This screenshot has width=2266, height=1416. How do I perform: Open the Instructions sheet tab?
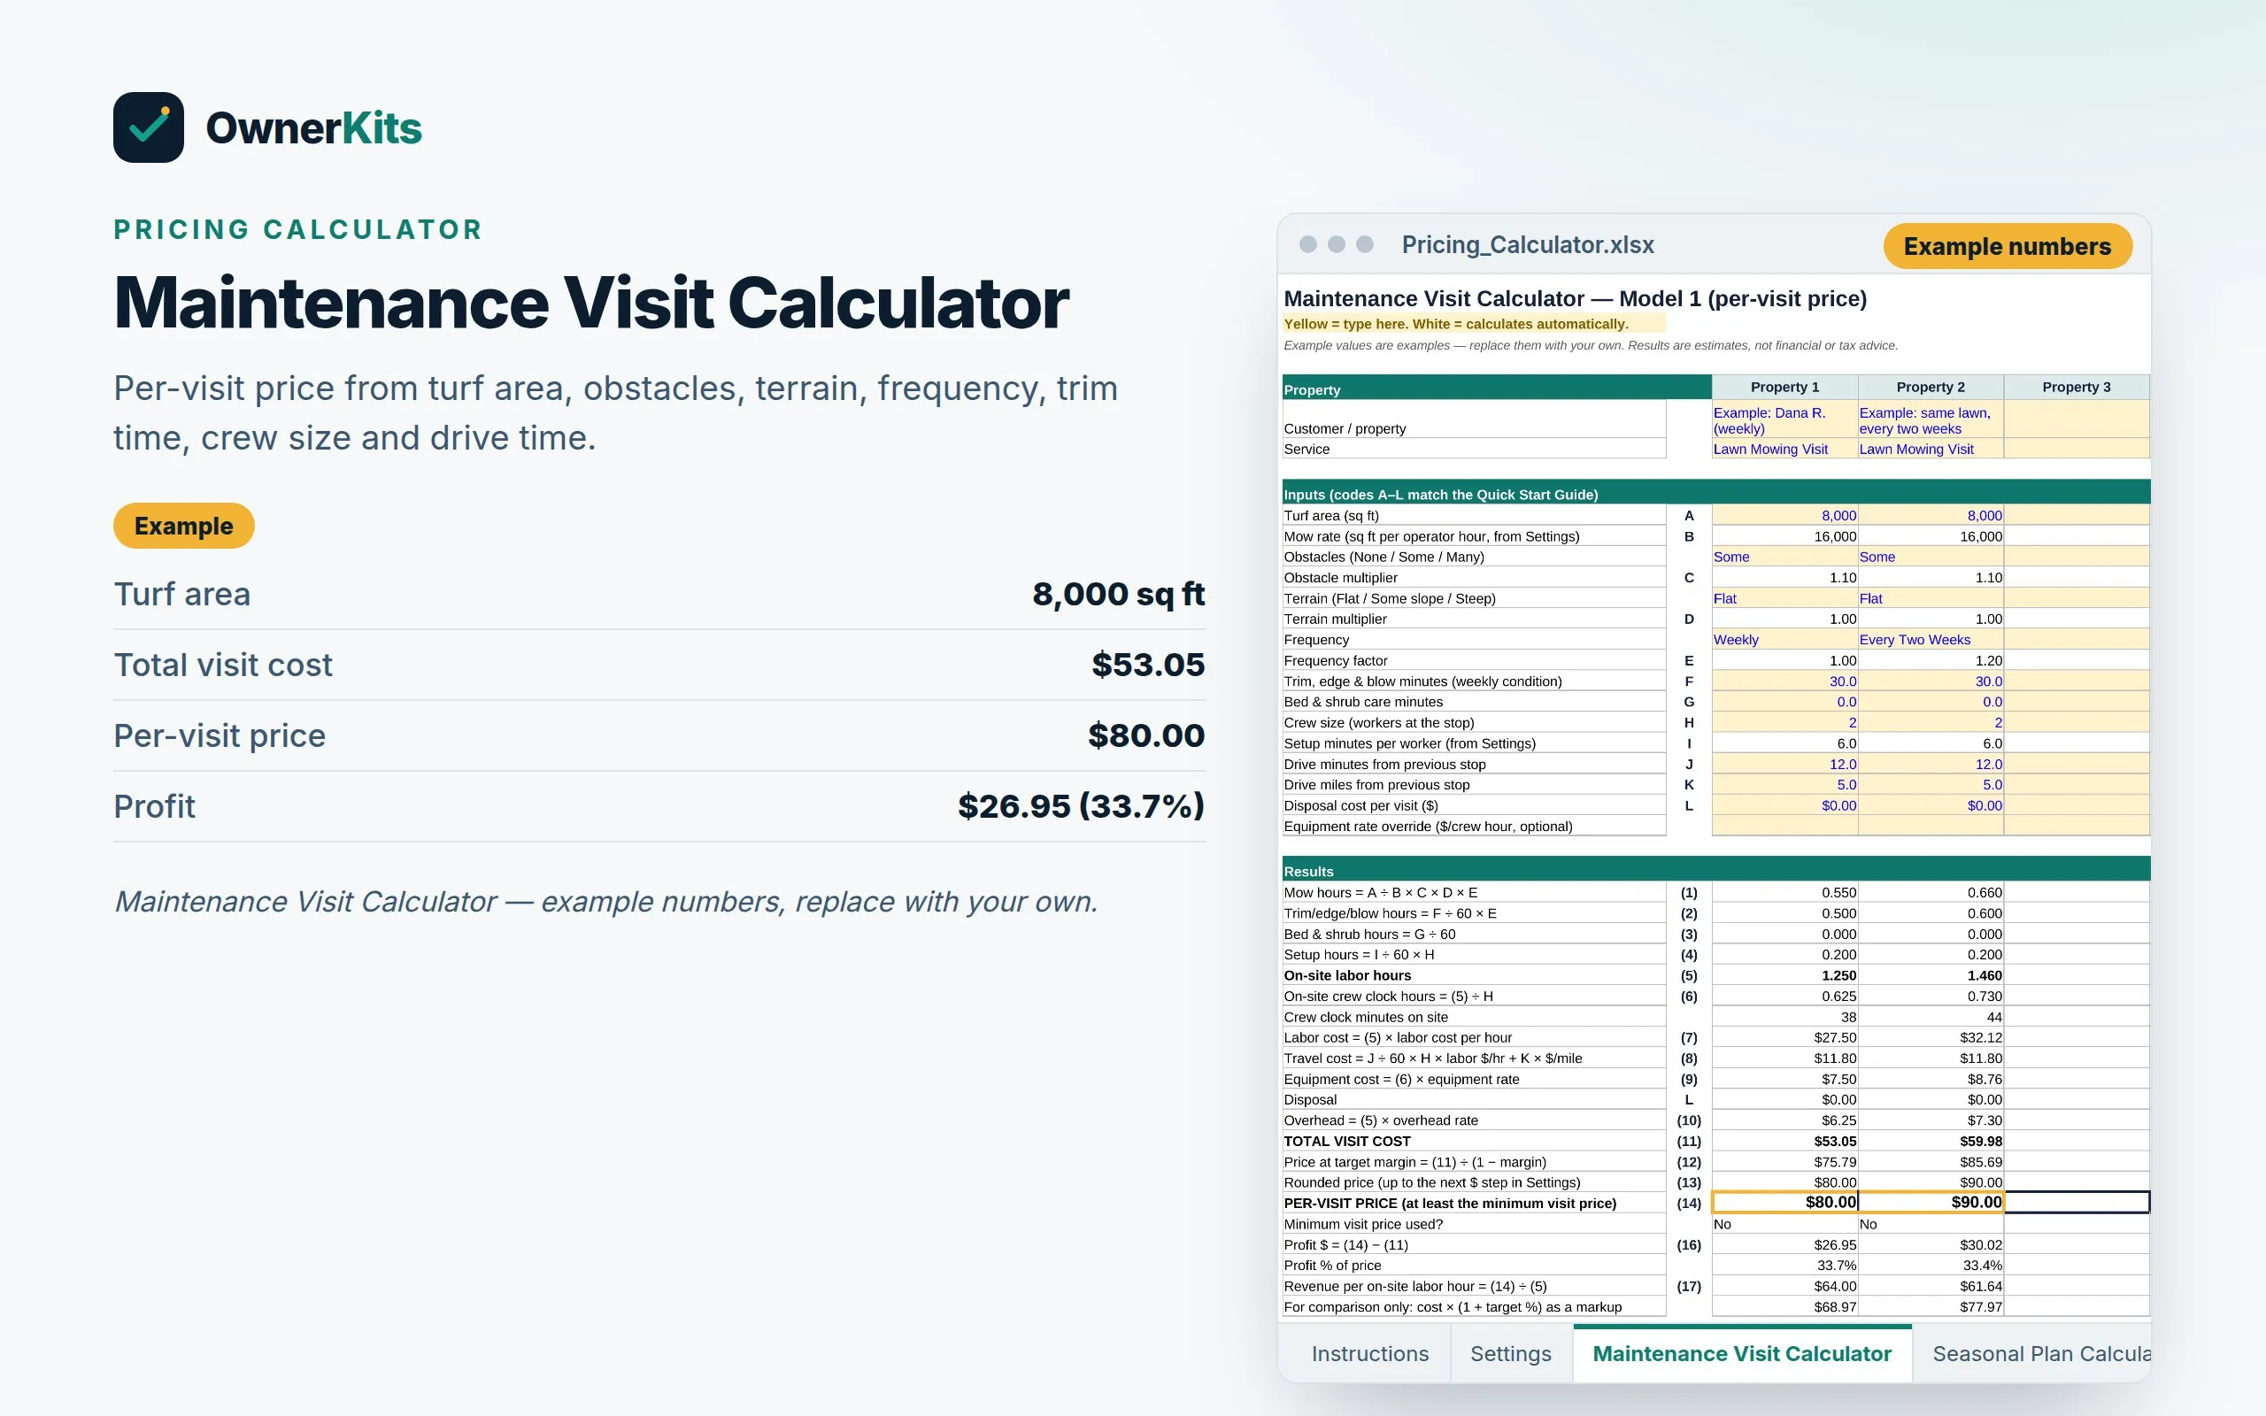[1369, 1354]
